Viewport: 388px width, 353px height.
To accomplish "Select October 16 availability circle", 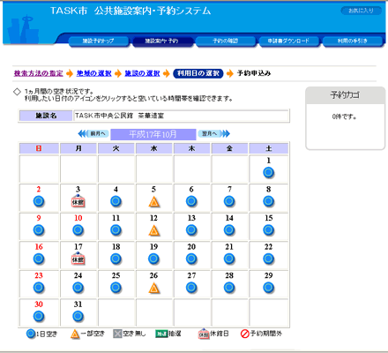I will [39, 259].
